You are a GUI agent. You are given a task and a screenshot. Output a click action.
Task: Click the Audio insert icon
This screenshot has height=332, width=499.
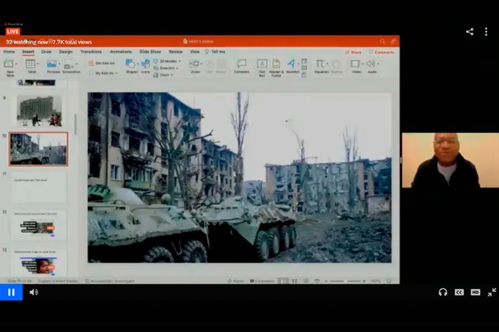click(x=370, y=64)
